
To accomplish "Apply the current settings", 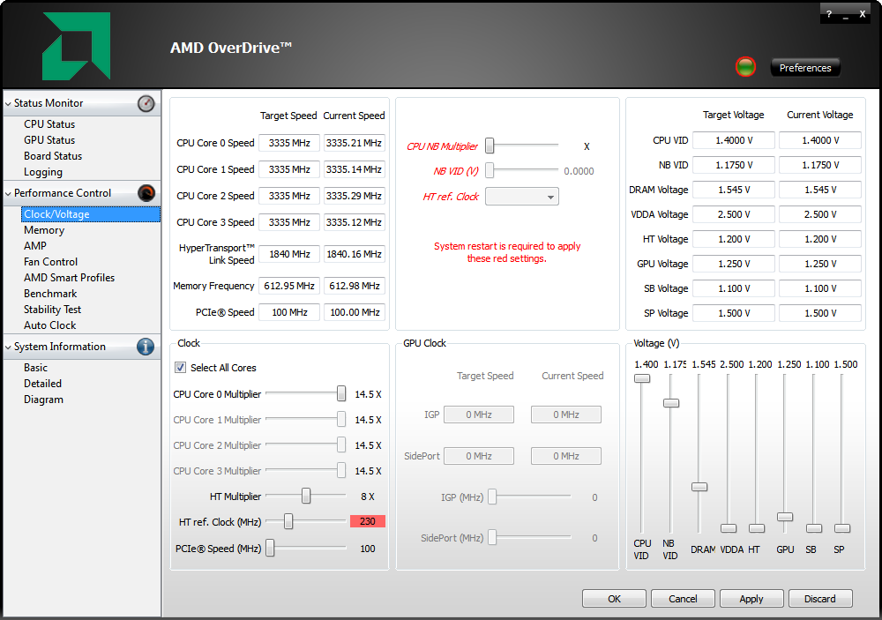I will pos(751,599).
